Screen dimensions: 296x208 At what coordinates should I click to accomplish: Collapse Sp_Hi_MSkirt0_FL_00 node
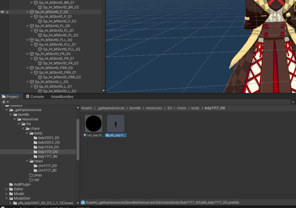pyautogui.click(x=28, y=26)
